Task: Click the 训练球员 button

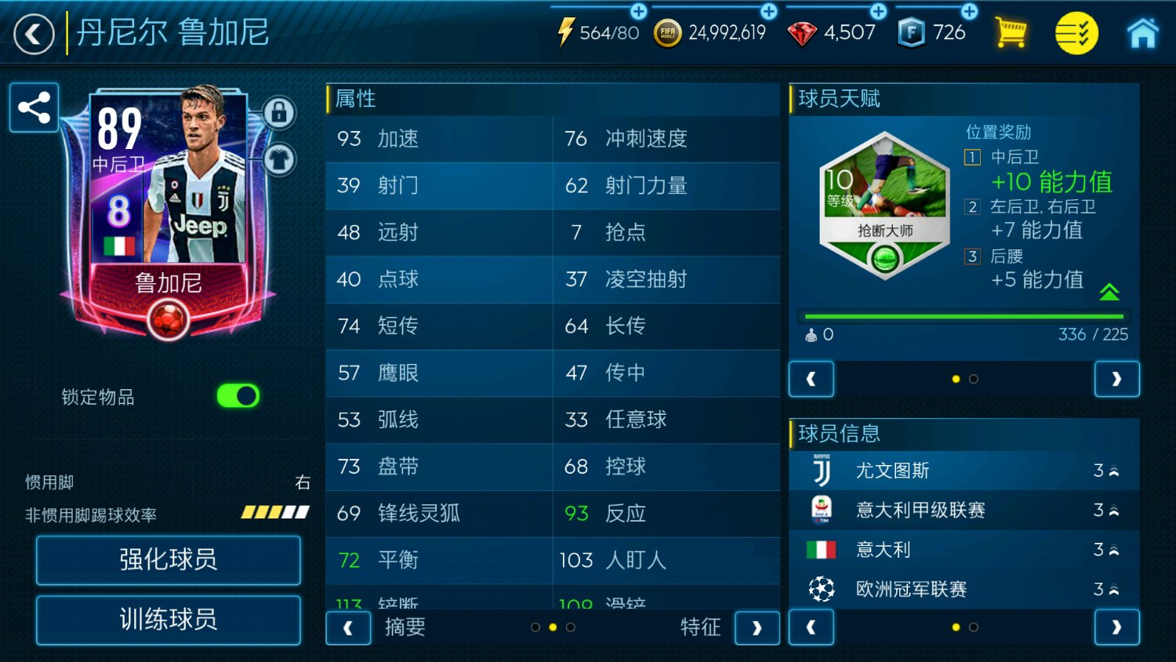Action: 169,620
